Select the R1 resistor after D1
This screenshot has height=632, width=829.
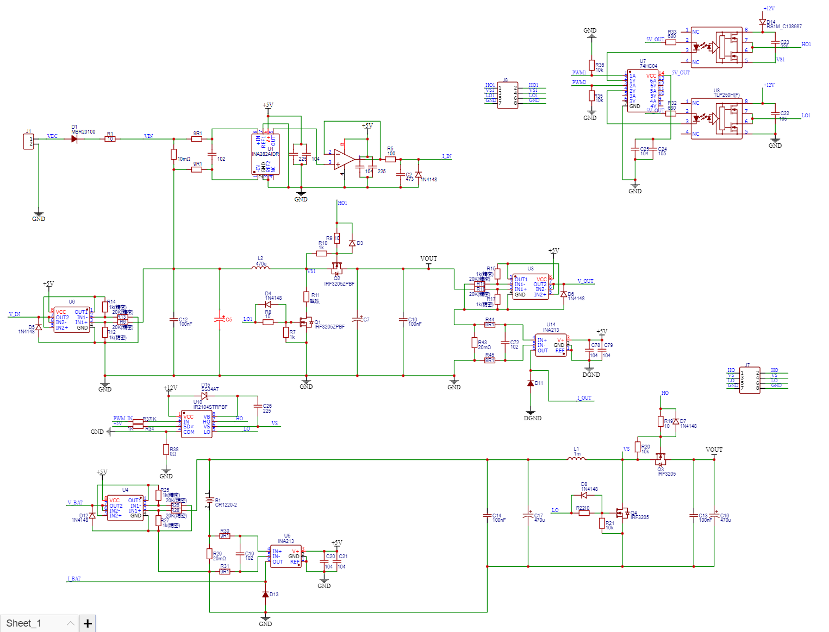(x=110, y=139)
